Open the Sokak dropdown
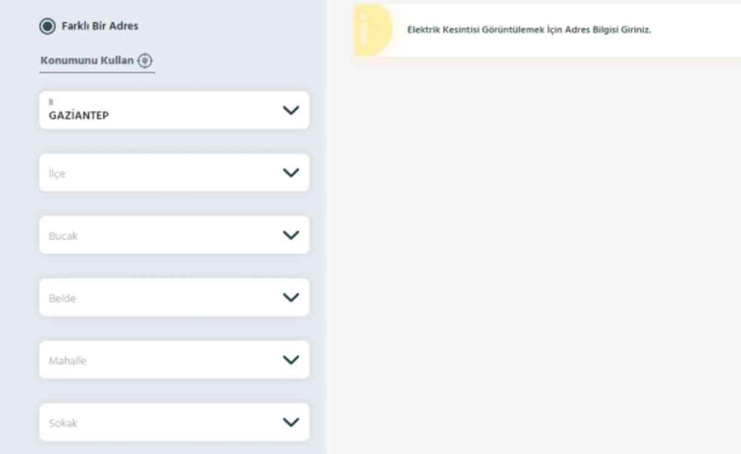741x454 pixels. pyautogui.click(x=158, y=422)
